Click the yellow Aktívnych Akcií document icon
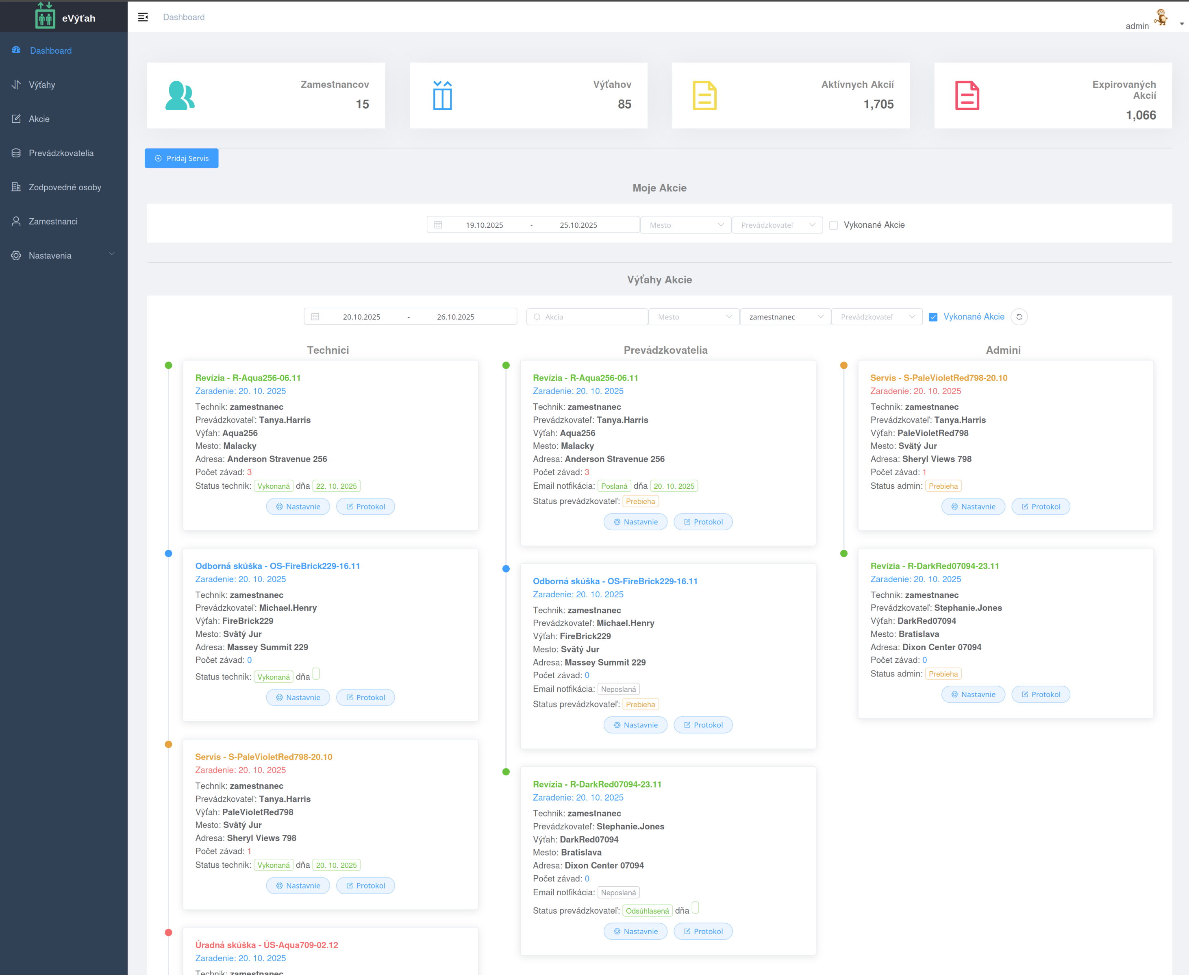 pyautogui.click(x=704, y=96)
